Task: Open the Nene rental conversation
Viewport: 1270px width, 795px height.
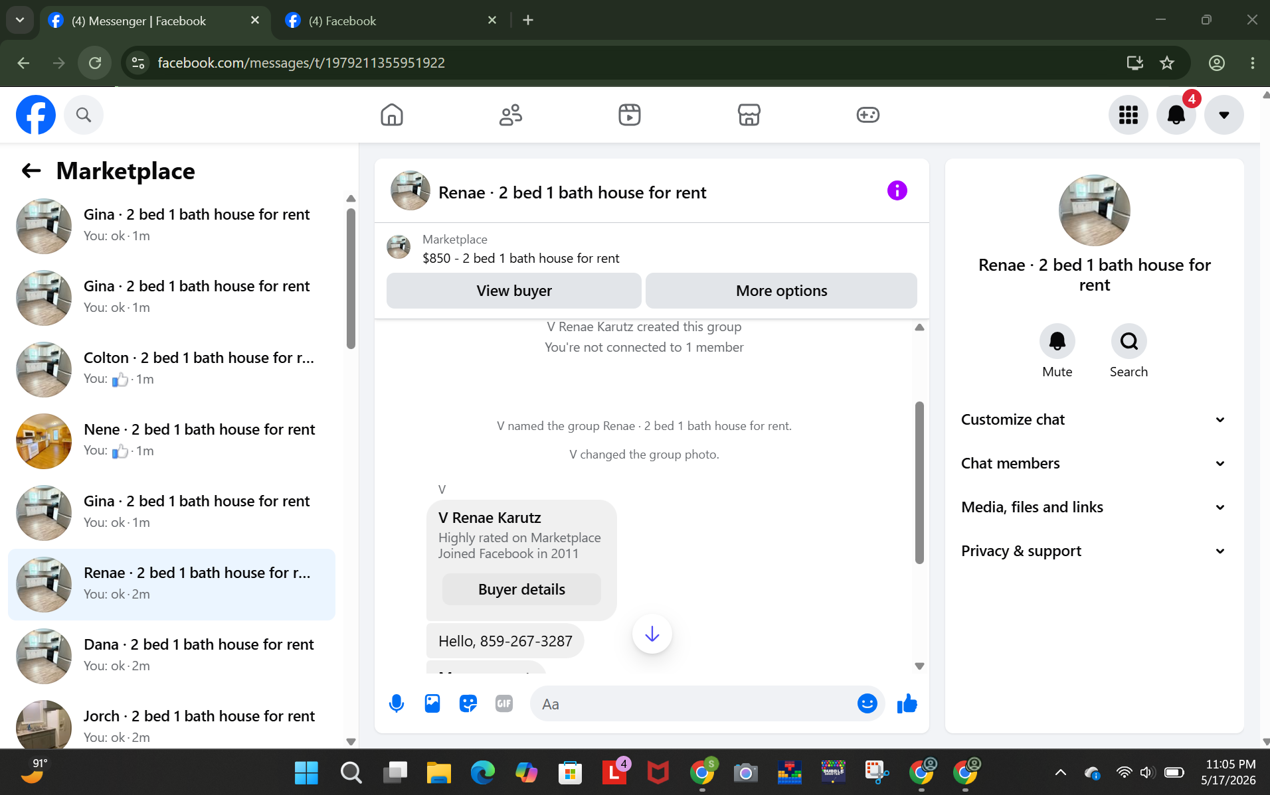Action: (171, 441)
